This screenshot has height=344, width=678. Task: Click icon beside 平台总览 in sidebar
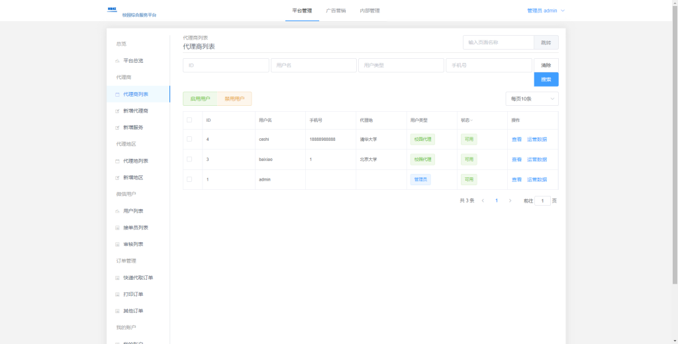tap(117, 61)
